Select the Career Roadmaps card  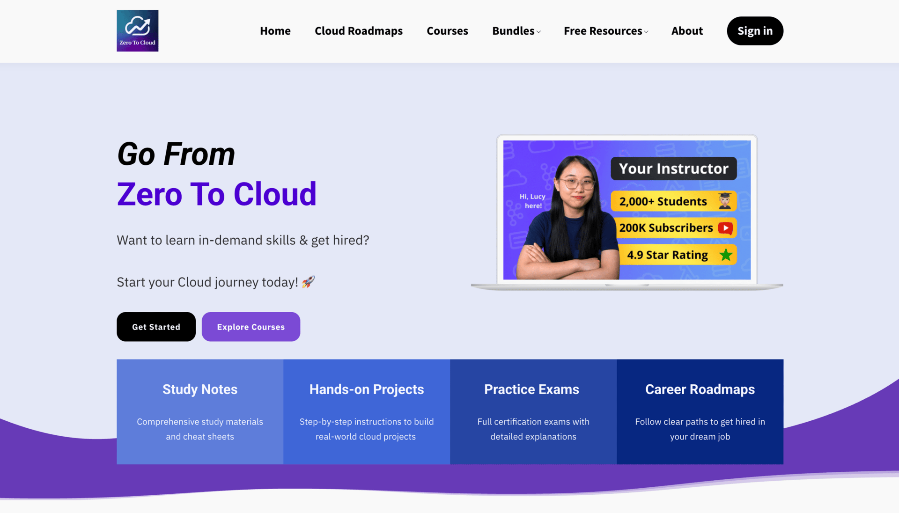[x=700, y=412]
